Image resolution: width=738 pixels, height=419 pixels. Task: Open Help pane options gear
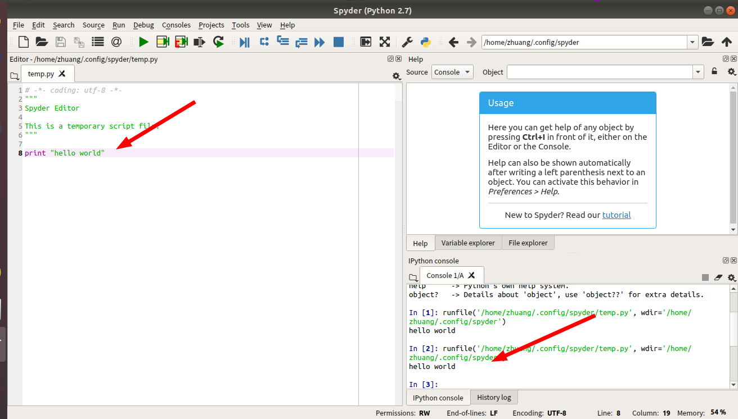(731, 71)
